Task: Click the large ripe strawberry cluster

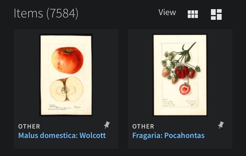Action: pos(182,72)
